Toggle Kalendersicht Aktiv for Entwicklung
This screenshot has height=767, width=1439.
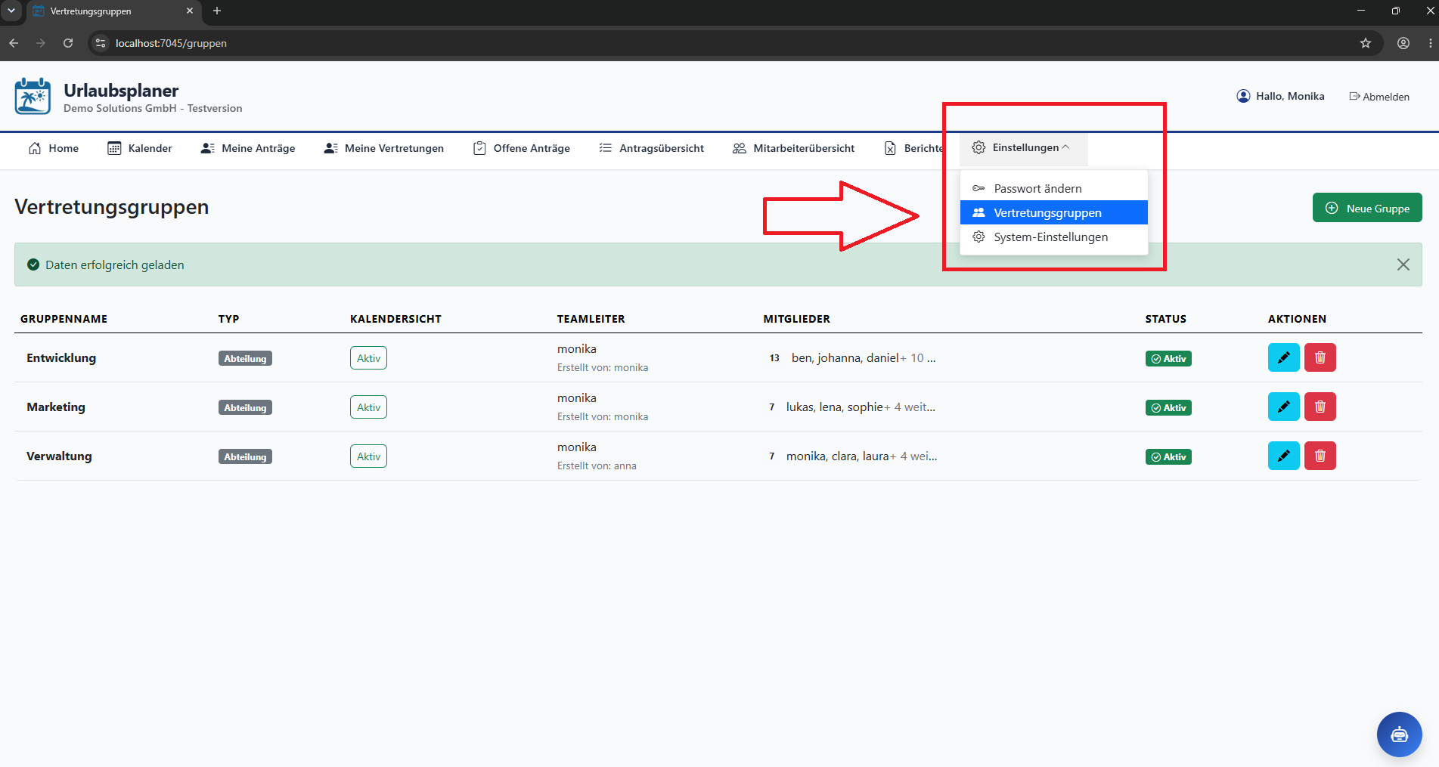[x=368, y=358]
